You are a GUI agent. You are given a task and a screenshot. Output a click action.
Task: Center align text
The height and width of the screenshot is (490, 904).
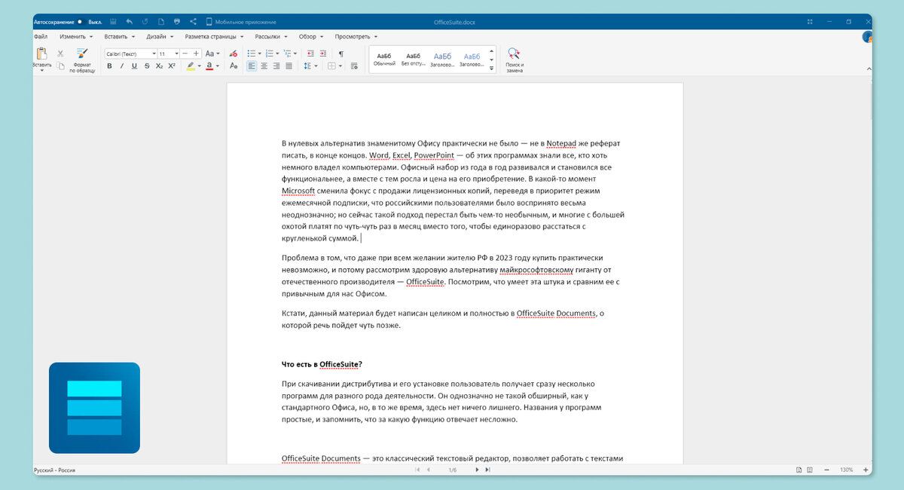click(264, 66)
